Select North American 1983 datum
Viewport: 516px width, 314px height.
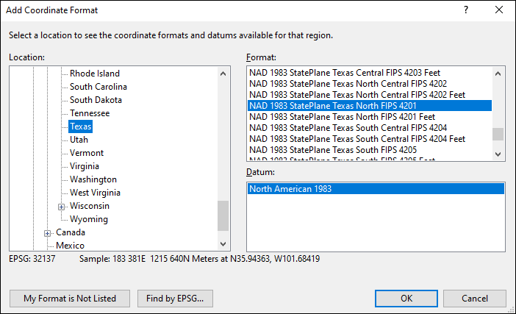coord(376,188)
